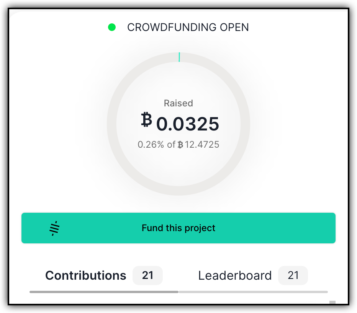This screenshot has width=357, height=313.
Task: Click the raised amount 0.0325
Action: (188, 124)
